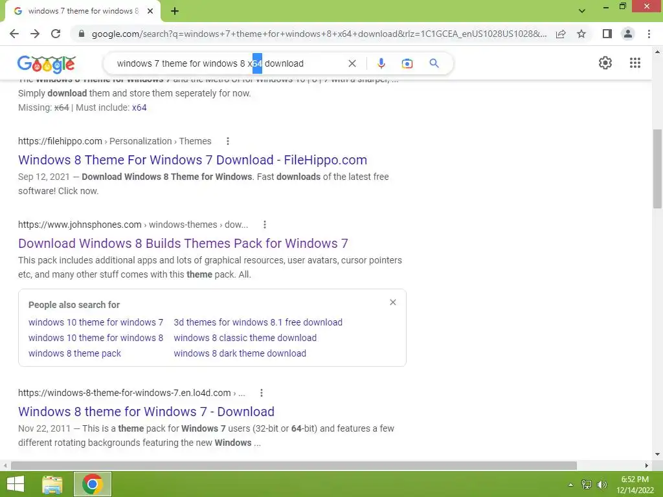Viewport: 663px width, 497px height.
Task: Open network status tray icon
Action: (x=587, y=485)
